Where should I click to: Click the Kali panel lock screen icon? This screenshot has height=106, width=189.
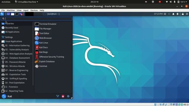[183, 14]
